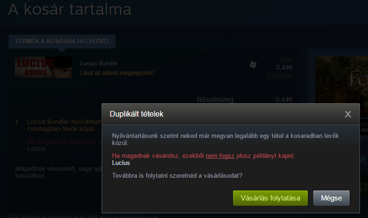Click the 'Termék a kosárba helyezve!' banner

62,41
